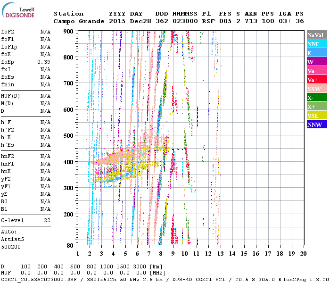The image size is (330, 283).
Task: Click the M(D) parameter label
Action: click(7, 104)
